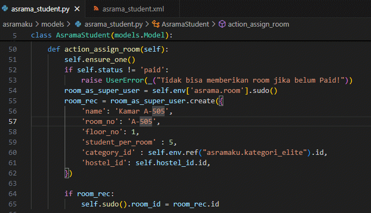This screenshot has width=371, height=213.
Task: Click line number 57 in gutter
Action: [x=12, y=122]
